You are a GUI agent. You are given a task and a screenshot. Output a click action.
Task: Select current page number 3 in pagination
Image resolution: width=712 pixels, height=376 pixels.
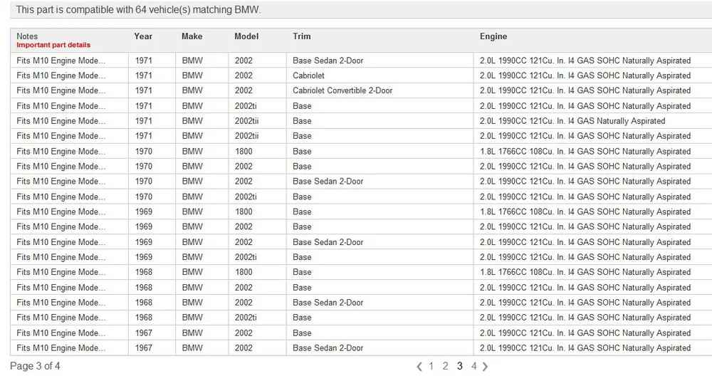pyautogui.click(x=459, y=366)
